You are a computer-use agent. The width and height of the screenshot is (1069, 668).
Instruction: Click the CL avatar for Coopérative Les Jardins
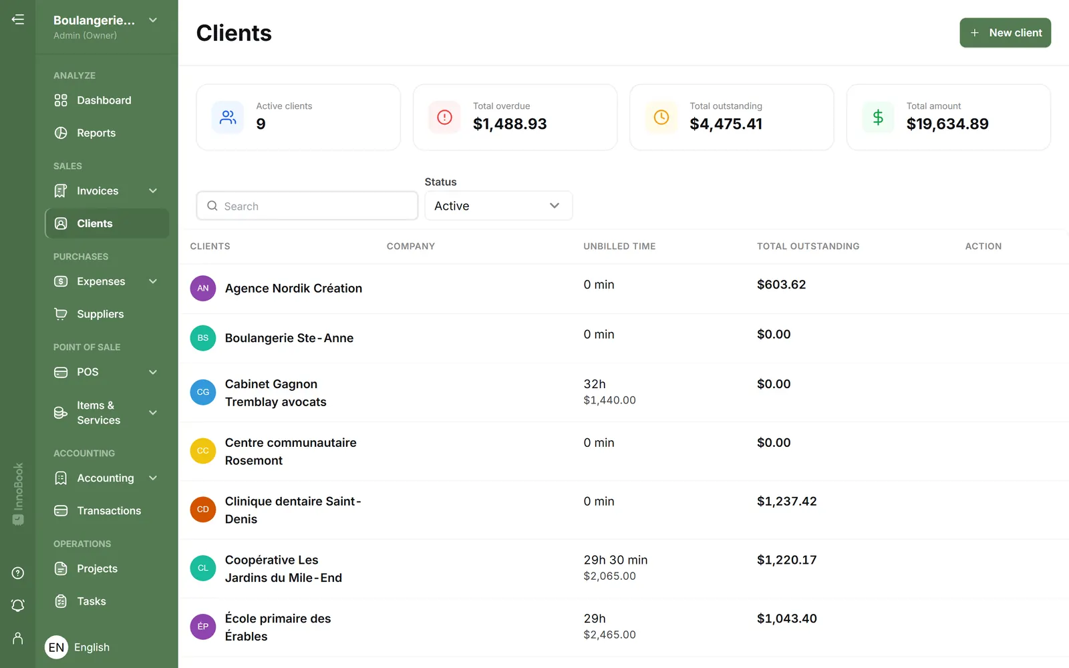click(x=203, y=568)
